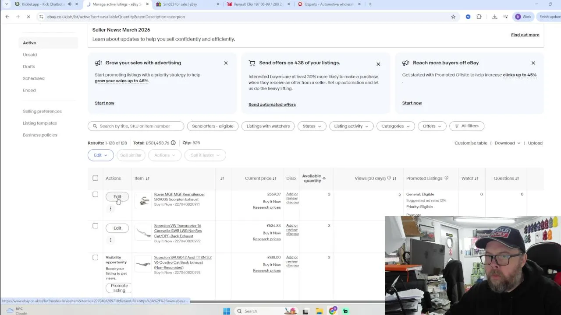561x315 pixels.
Task: Click the 'Find out more' seller news link
Action: pyautogui.click(x=525, y=35)
